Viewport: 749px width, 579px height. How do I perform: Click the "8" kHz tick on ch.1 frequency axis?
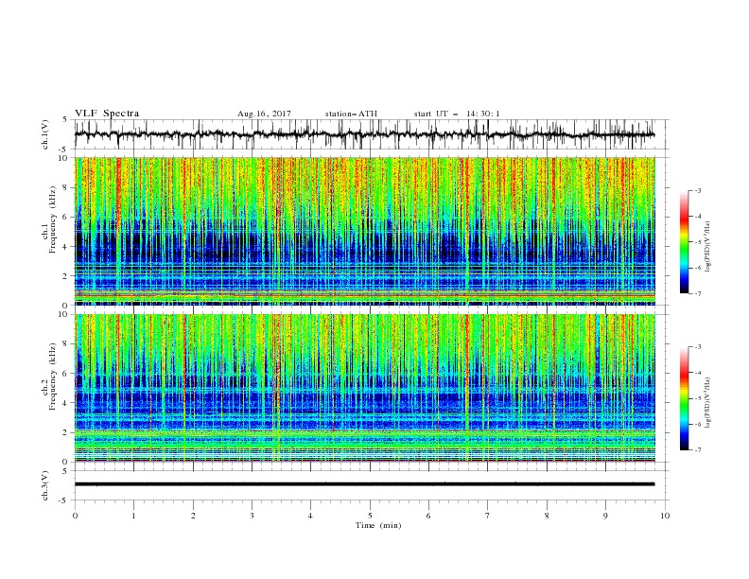[67, 187]
